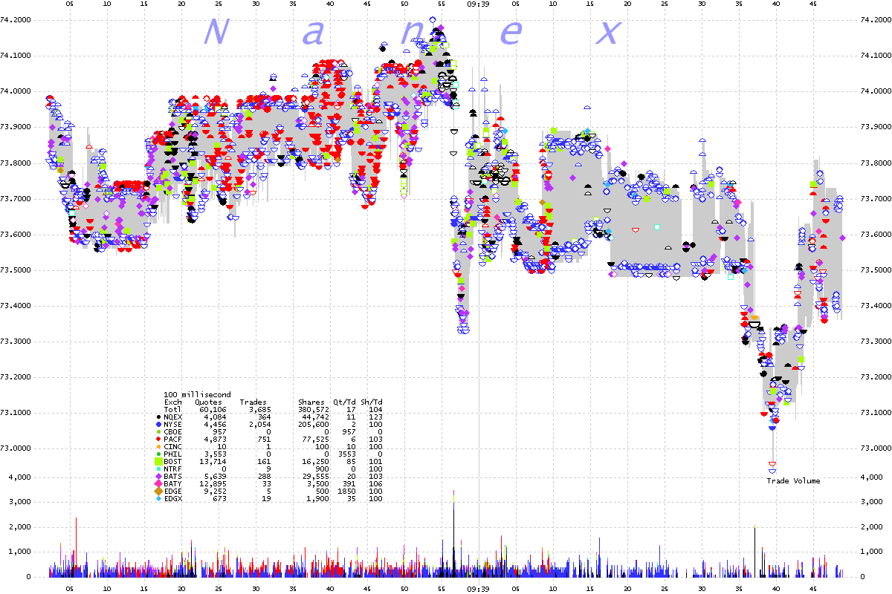Click the top 09:39 time axis label

pyautogui.click(x=478, y=4)
